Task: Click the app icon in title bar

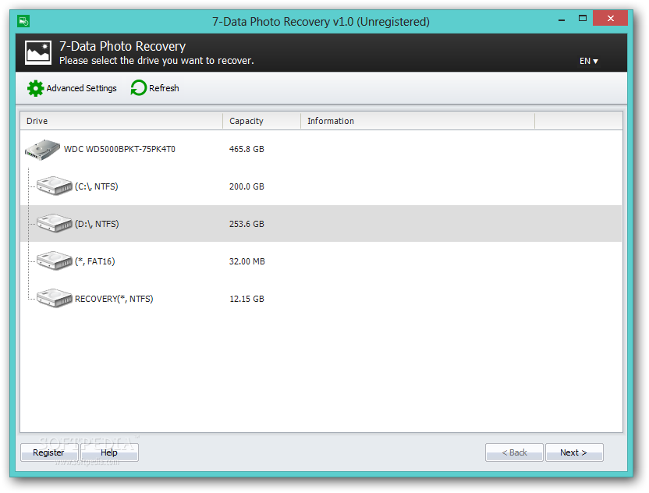Action: tap(23, 21)
